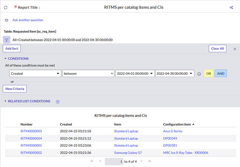
Task: Add an OR condition
Action: point(209,74)
